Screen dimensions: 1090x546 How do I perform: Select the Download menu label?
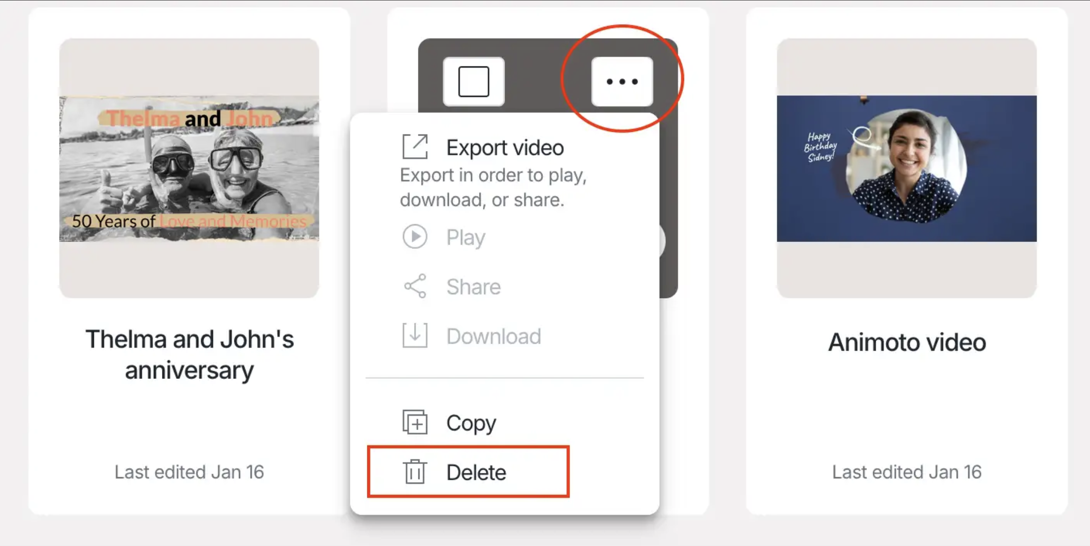point(494,336)
